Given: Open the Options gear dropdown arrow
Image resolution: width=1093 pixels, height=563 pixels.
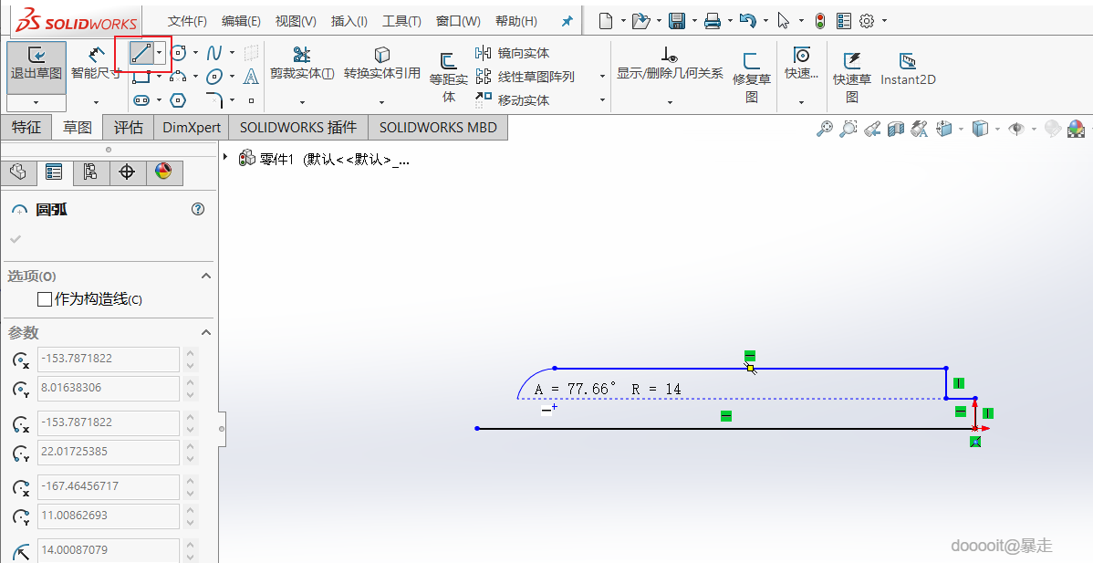Looking at the screenshot, I should point(885,21).
